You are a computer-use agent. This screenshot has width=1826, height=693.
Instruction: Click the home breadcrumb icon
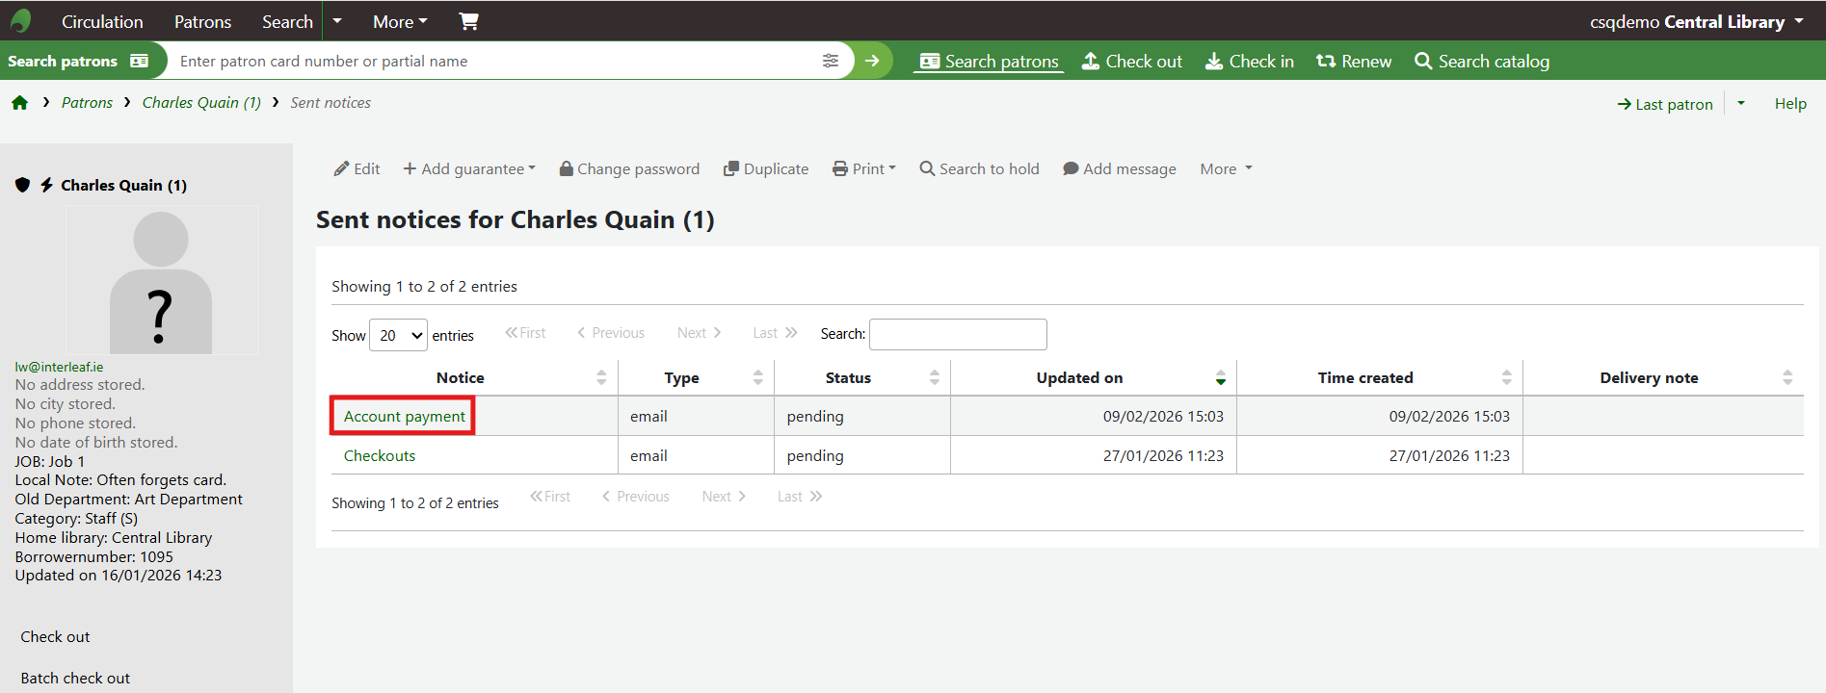(x=19, y=103)
